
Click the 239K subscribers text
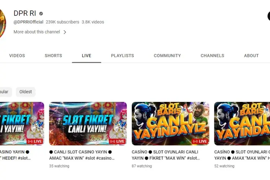[63, 22]
